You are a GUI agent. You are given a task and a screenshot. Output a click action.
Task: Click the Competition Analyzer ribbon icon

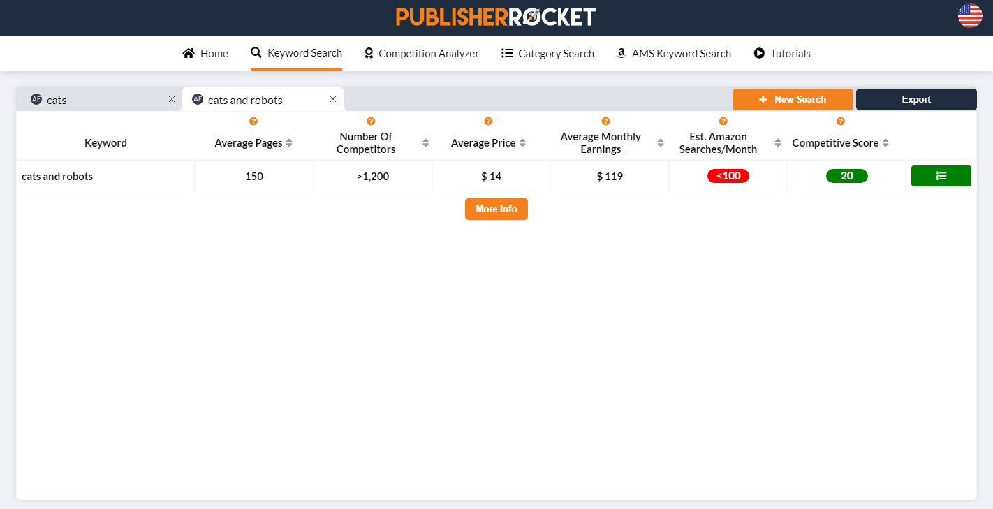pyautogui.click(x=369, y=53)
